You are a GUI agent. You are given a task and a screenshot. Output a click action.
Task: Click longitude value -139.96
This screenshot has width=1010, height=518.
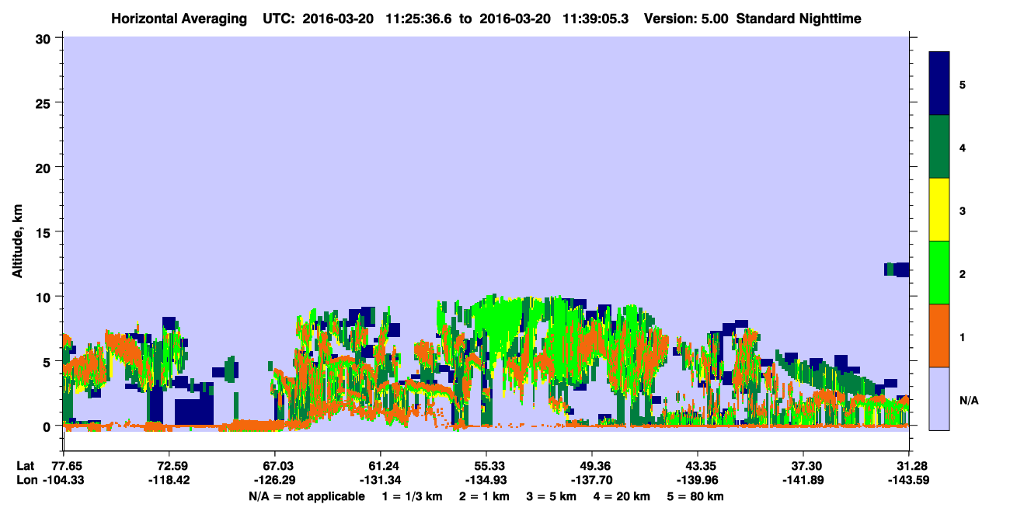pos(698,480)
